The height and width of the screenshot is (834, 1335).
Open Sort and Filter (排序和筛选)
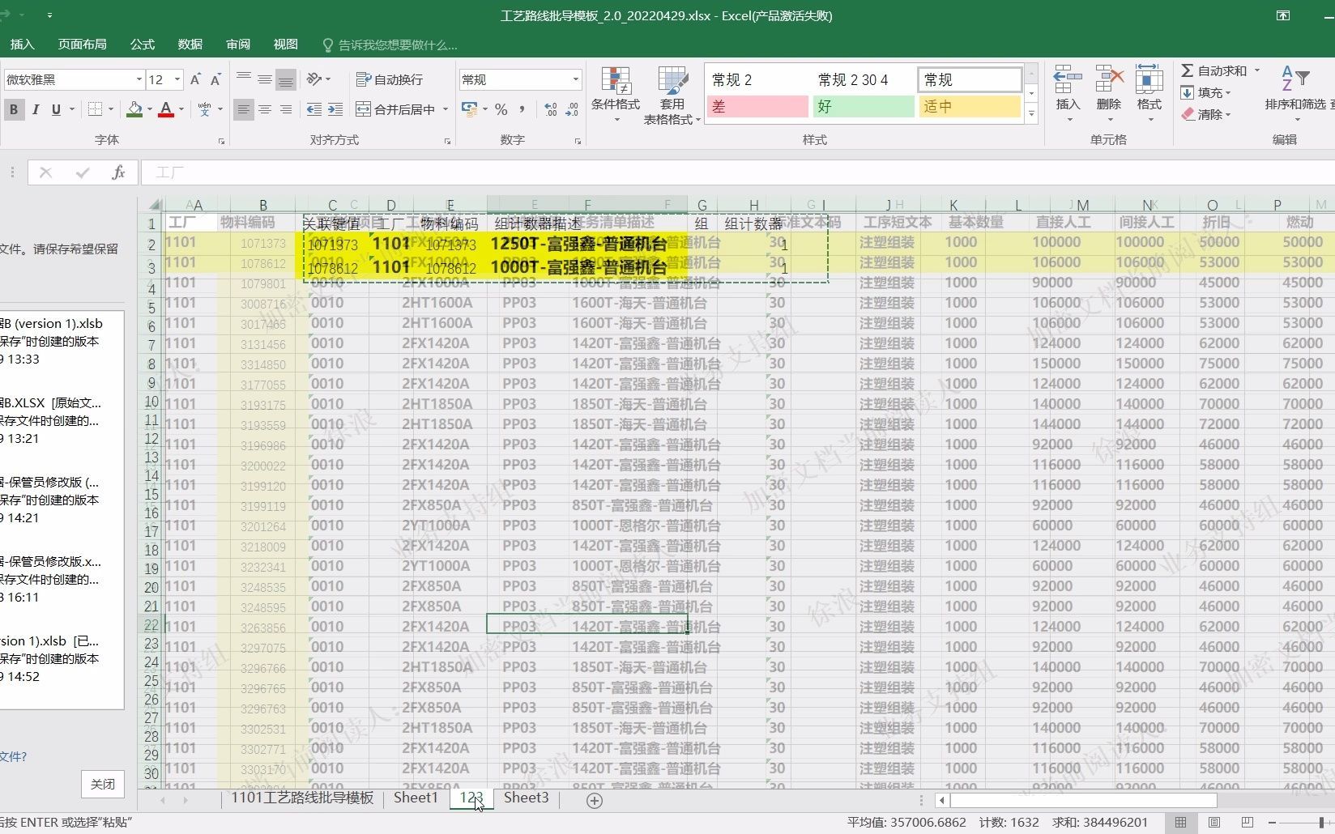point(1295,93)
